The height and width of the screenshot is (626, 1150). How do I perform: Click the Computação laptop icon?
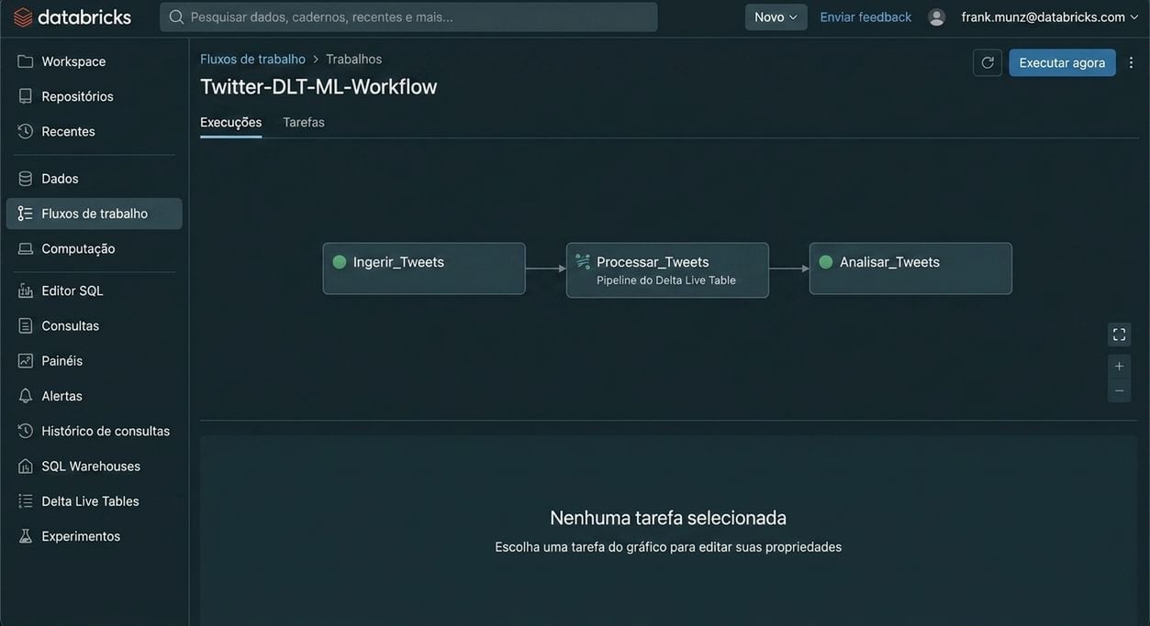point(26,248)
